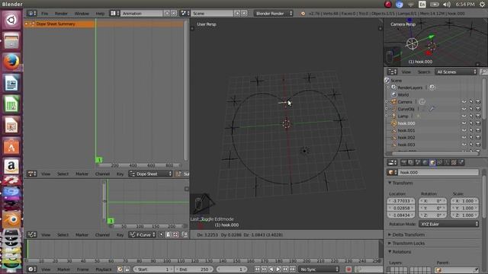Delete the Animation screen layout
This screenshot has height=274, width=488.
[x=174, y=14]
